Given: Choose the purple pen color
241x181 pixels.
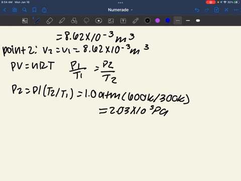Looking at the screenshot, I should [158, 21].
